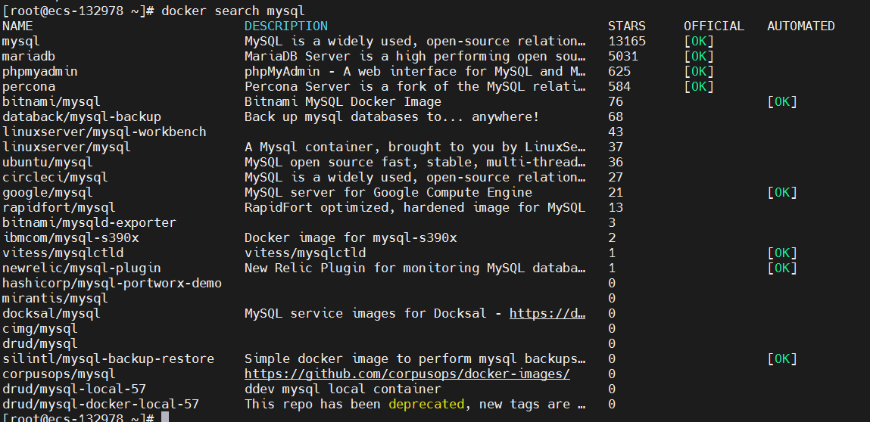Click the docker search mysql command text
Image resolution: width=870 pixels, height=422 pixels.
(x=233, y=11)
